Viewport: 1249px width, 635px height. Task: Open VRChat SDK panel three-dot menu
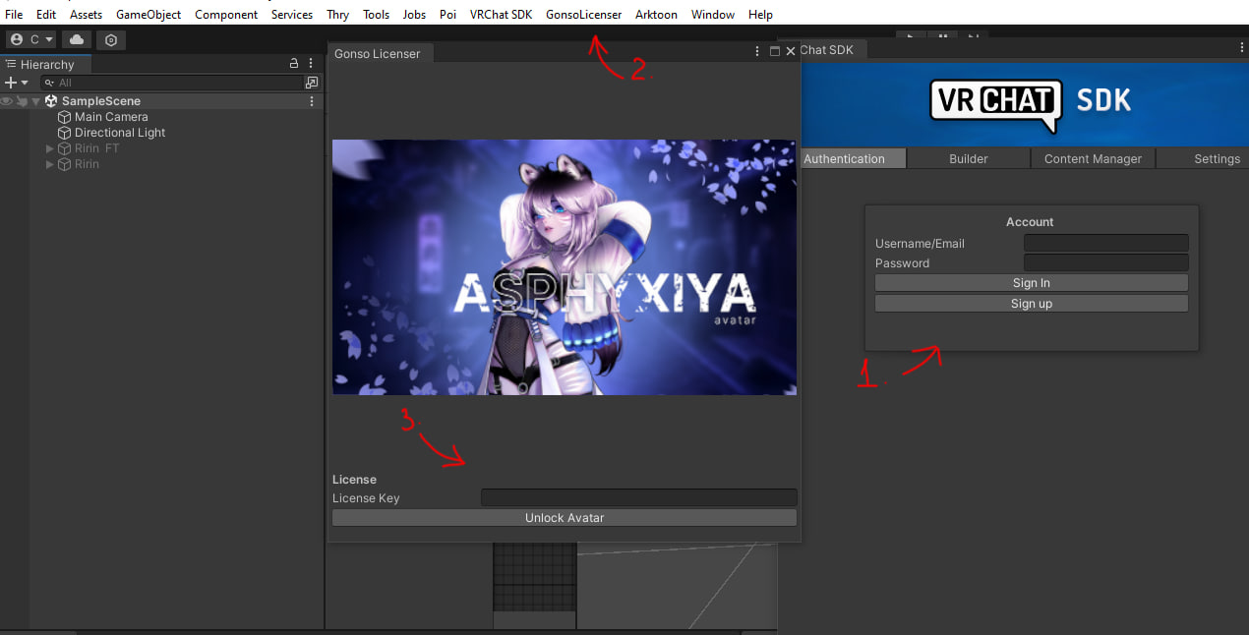tap(1241, 47)
